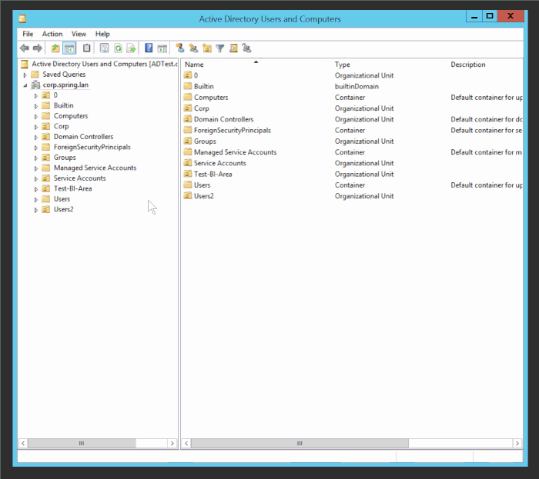Click the Groups OU icon in list pane
This screenshot has width=539, height=479.
[x=187, y=141]
